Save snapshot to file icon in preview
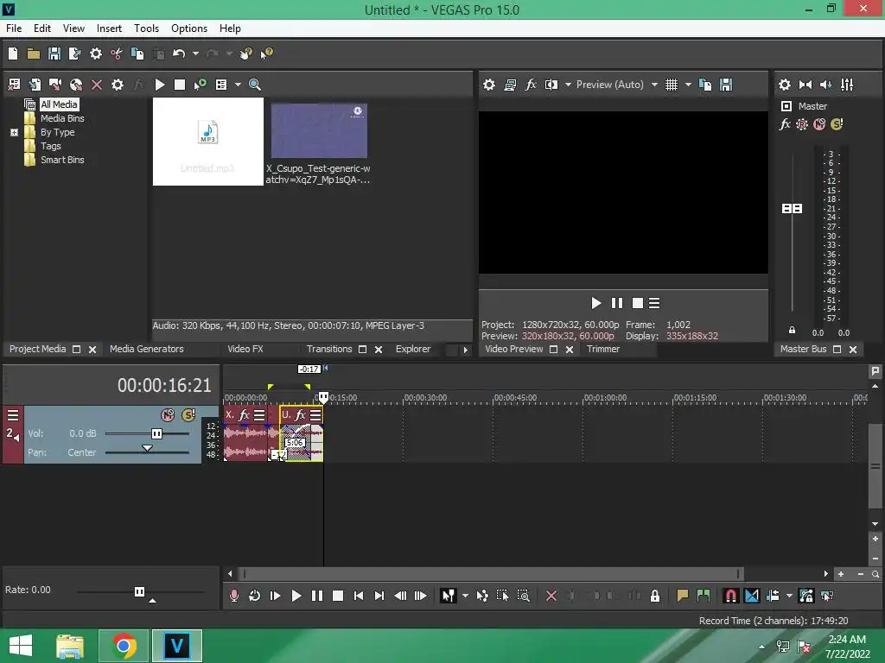Image resolution: width=885 pixels, height=663 pixels. pos(726,85)
